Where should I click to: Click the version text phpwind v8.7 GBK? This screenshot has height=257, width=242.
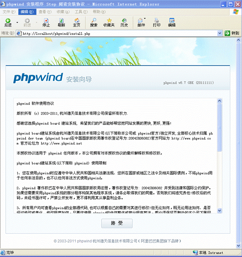[x=189, y=83]
